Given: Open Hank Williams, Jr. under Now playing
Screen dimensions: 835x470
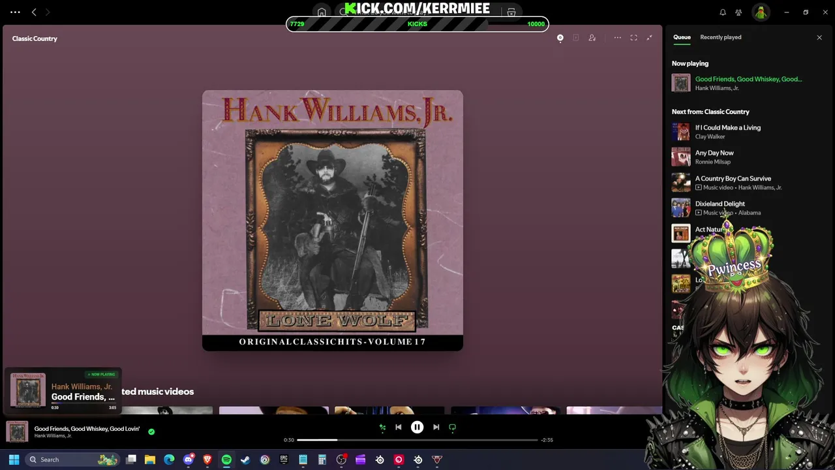Looking at the screenshot, I should point(717,88).
